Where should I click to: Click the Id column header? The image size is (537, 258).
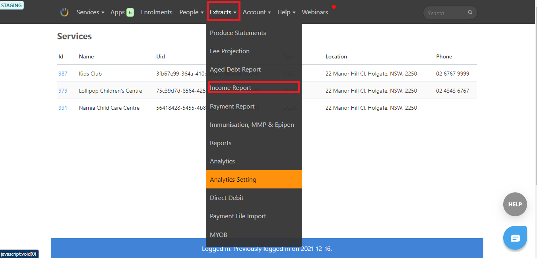click(x=61, y=56)
